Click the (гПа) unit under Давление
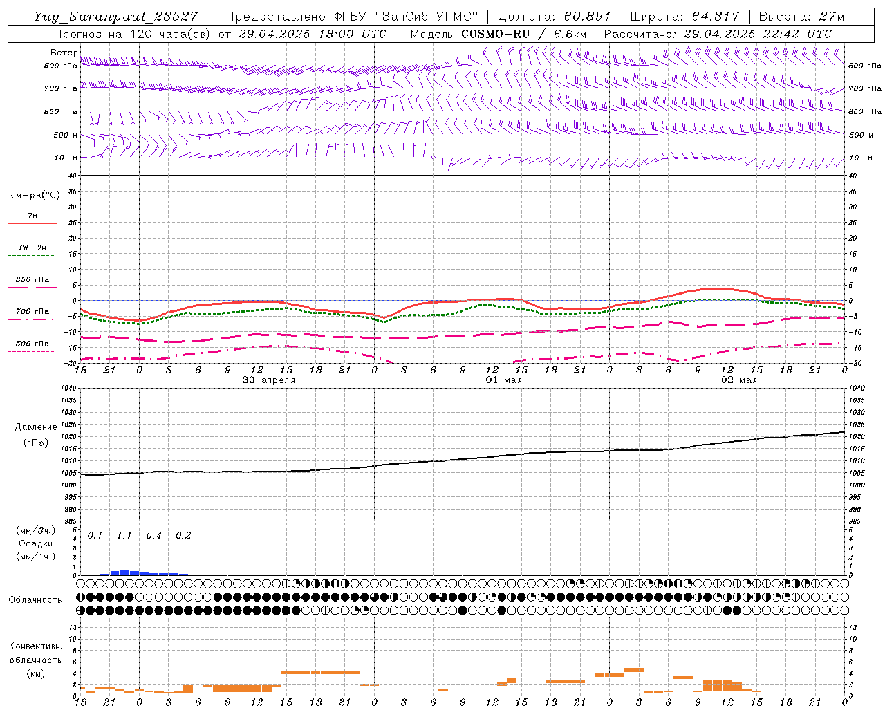This screenshot has height=708, width=885. coord(36,442)
